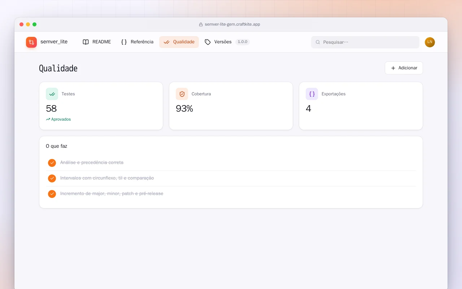462x289 pixels.
Task: Click the Exportações braces icon
Action: coord(312,94)
